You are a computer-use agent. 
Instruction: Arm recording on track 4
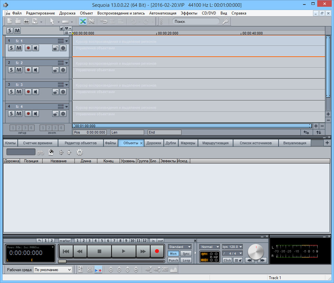click(28, 114)
